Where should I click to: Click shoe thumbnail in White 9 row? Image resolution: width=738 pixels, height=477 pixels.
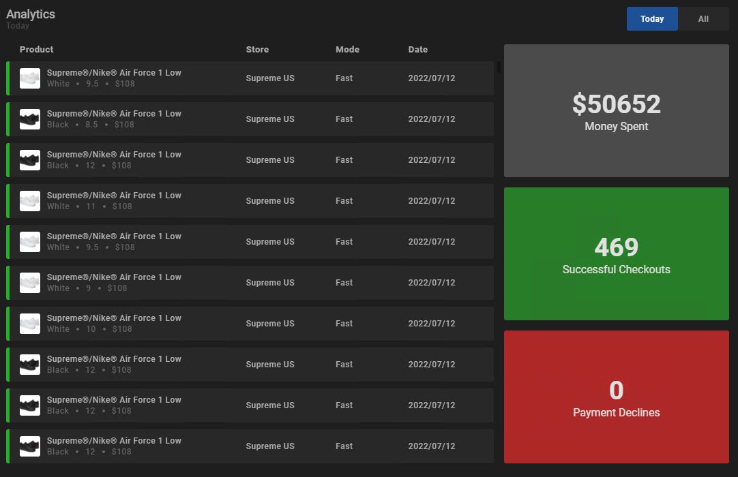[x=29, y=283]
